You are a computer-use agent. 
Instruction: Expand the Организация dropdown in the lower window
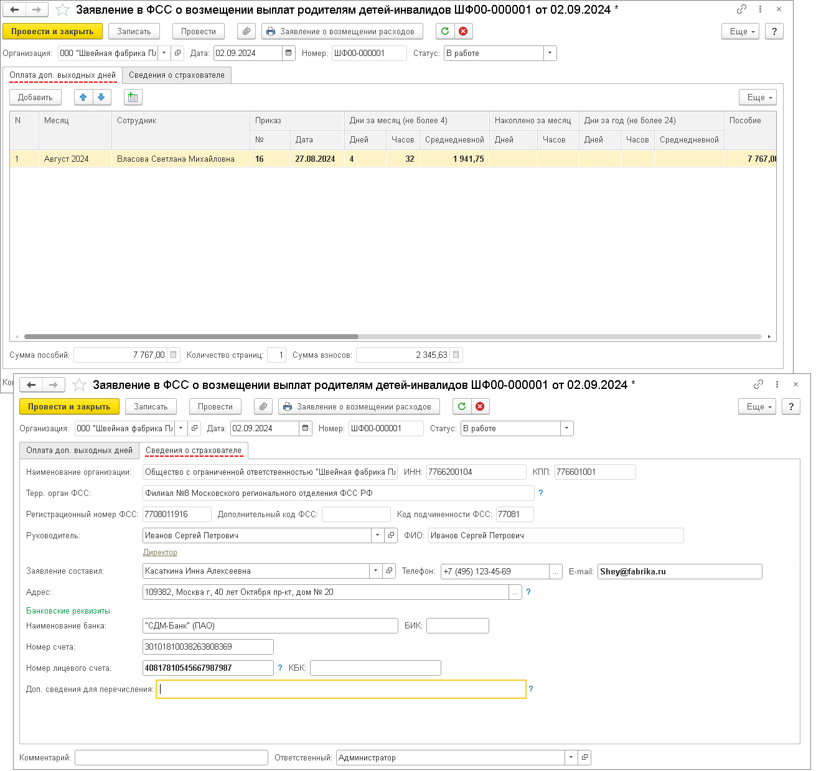point(181,428)
